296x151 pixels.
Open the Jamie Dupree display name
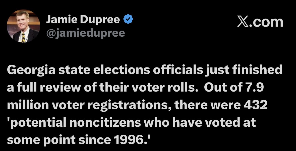pos(83,19)
